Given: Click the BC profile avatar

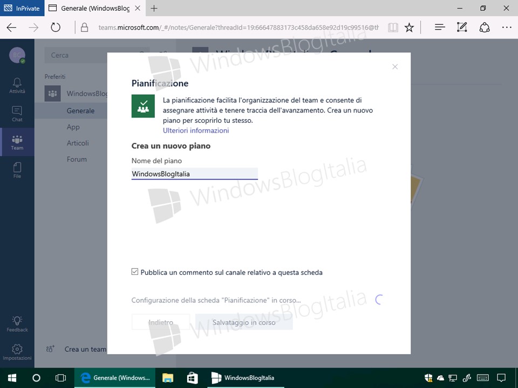Looking at the screenshot, I should point(17,55).
